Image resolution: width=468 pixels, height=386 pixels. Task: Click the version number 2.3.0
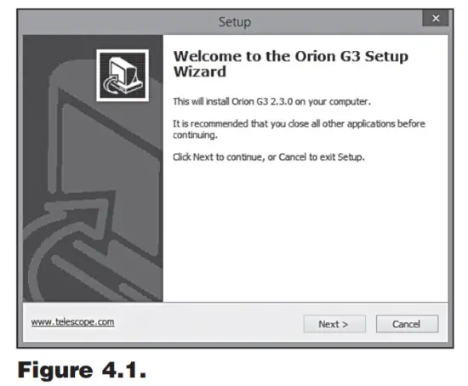tap(282, 101)
